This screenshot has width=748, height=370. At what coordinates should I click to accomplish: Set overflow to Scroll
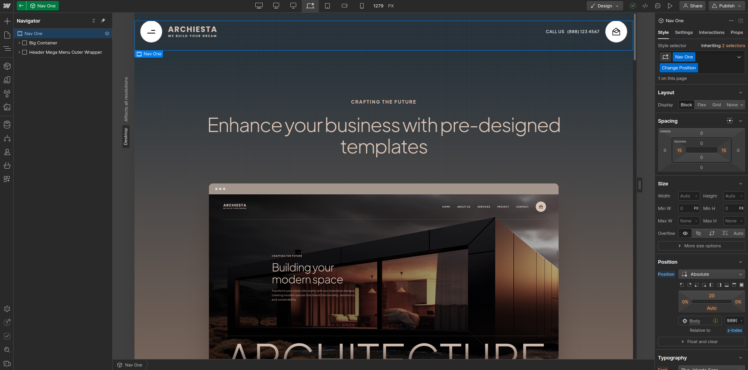[725, 233]
